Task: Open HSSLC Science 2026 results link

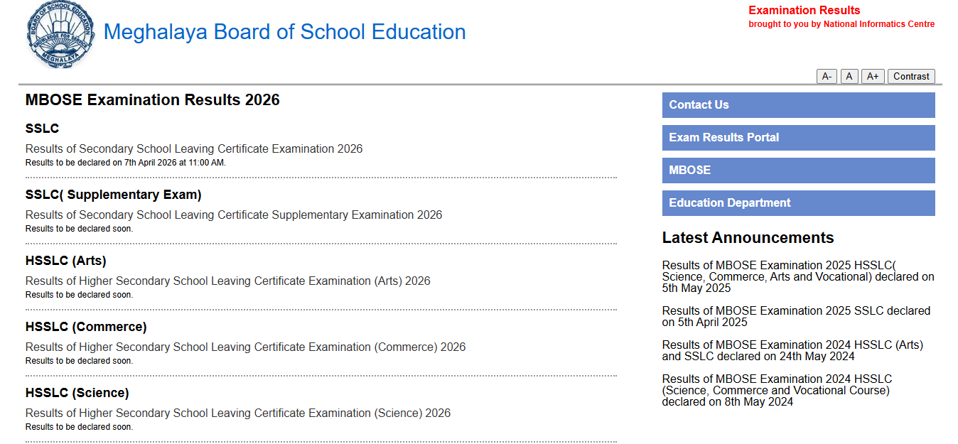Action: click(238, 413)
